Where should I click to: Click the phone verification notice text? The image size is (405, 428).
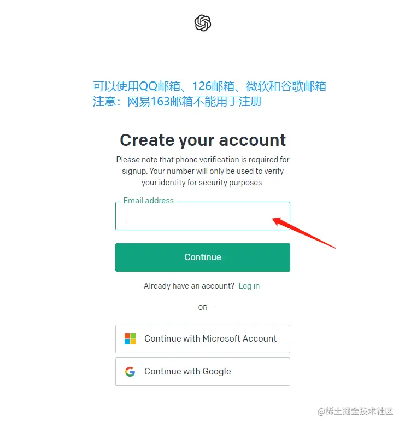pos(203,171)
